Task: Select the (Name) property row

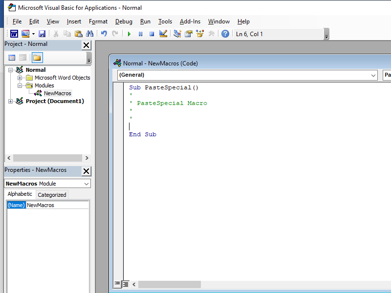Action: point(16,205)
